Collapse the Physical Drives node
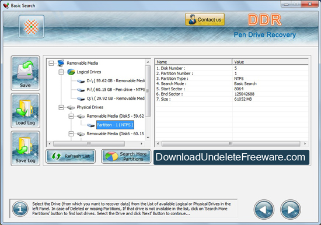Image resolution: width=321 pixels, height=225 pixels. coord(61,107)
